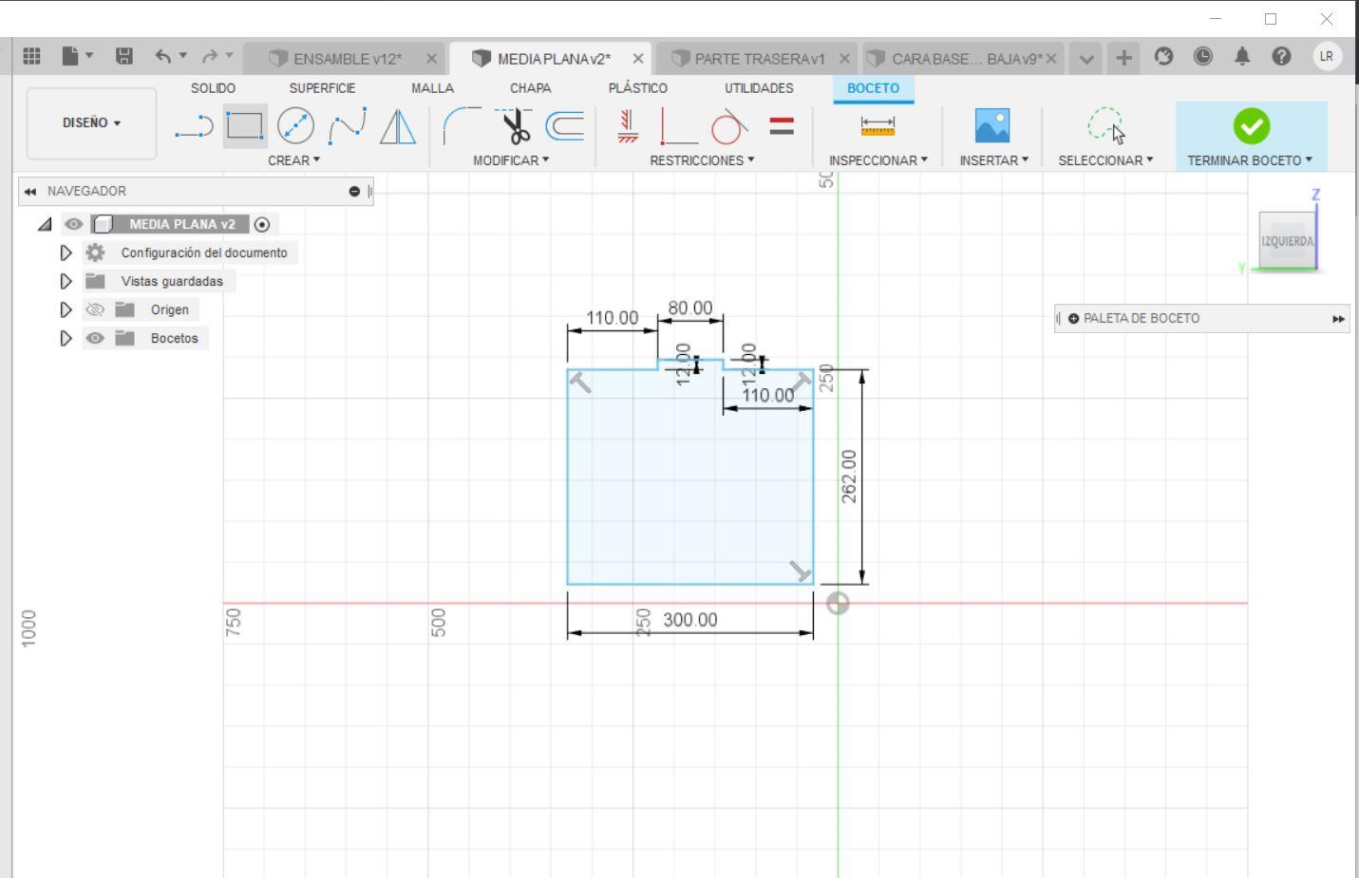The width and height of the screenshot is (1359, 878).
Task: Expand Vistas guardadas node
Action: (66, 281)
